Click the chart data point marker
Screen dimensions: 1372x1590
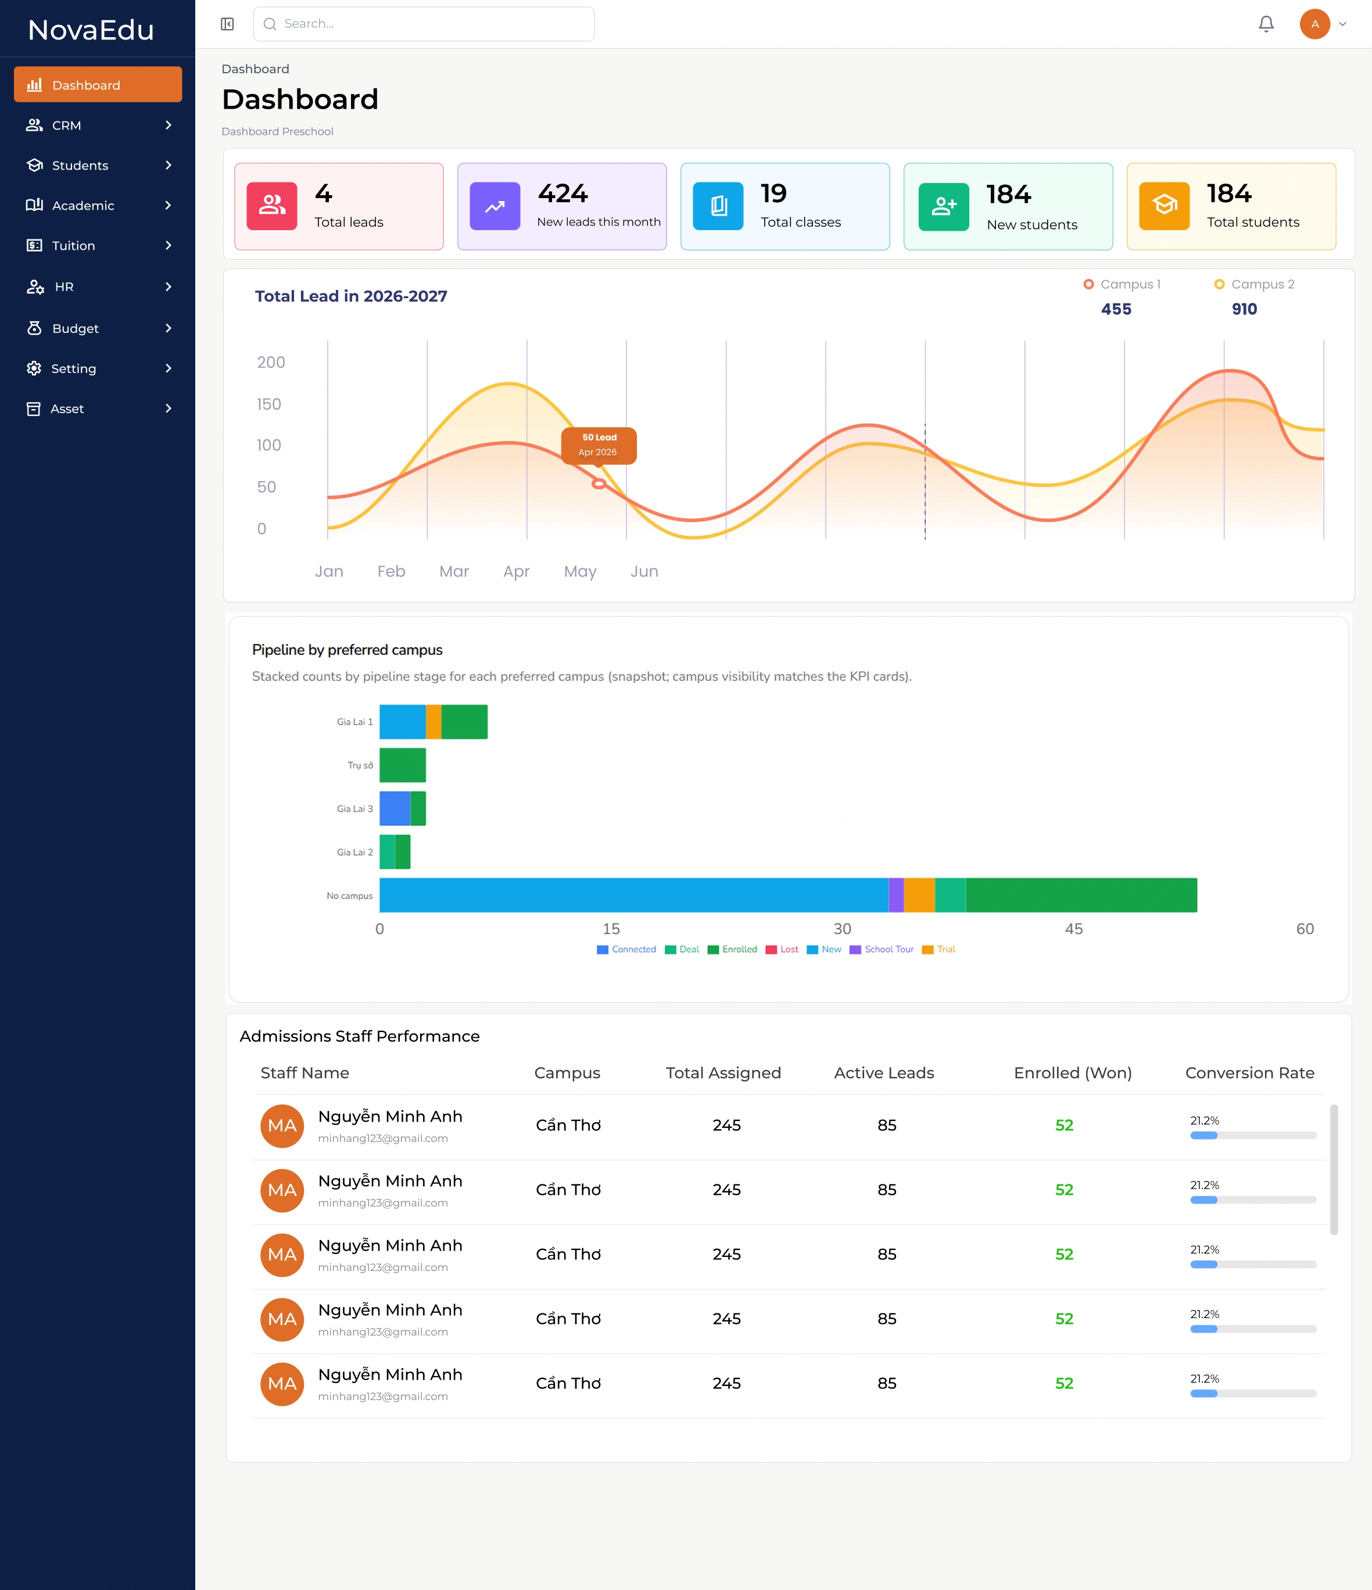(x=599, y=484)
